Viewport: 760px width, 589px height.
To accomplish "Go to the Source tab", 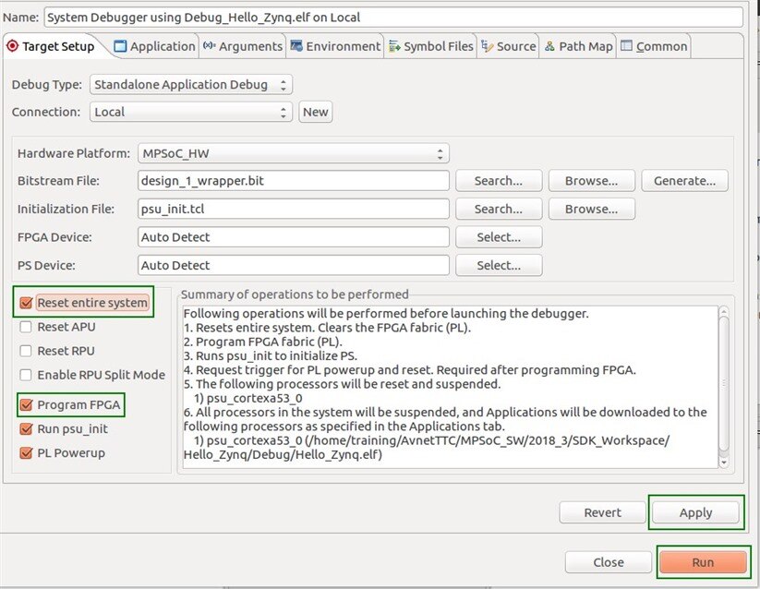I will (x=508, y=46).
